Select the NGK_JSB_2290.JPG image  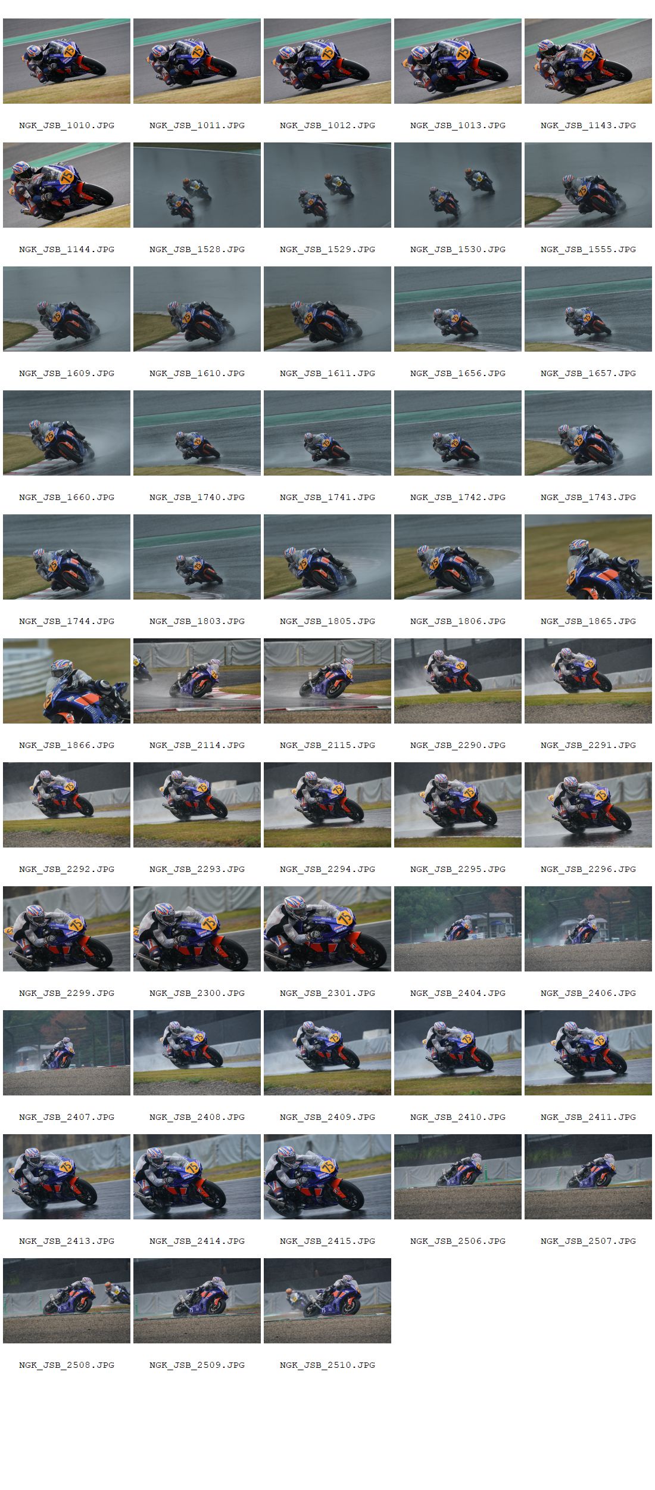458,681
